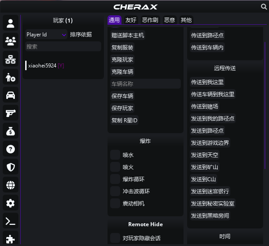This screenshot has width=269, height=246.
Task: Toggle the 爆炸循环 checkbox
Action: (x=115, y=179)
